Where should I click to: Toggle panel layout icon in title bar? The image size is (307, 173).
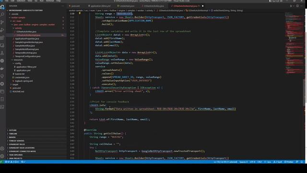[274, 1]
